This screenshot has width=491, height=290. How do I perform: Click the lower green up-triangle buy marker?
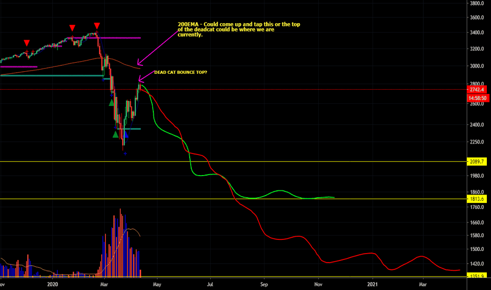pyautogui.click(x=115, y=134)
